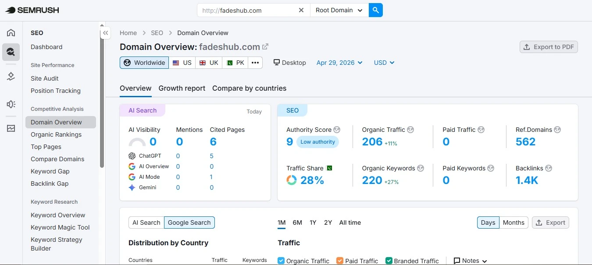Open the USD currency dropdown

pos(384,63)
